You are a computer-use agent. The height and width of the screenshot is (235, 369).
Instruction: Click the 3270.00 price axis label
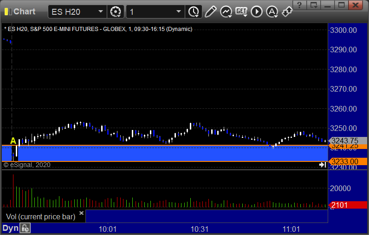(343, 89)
